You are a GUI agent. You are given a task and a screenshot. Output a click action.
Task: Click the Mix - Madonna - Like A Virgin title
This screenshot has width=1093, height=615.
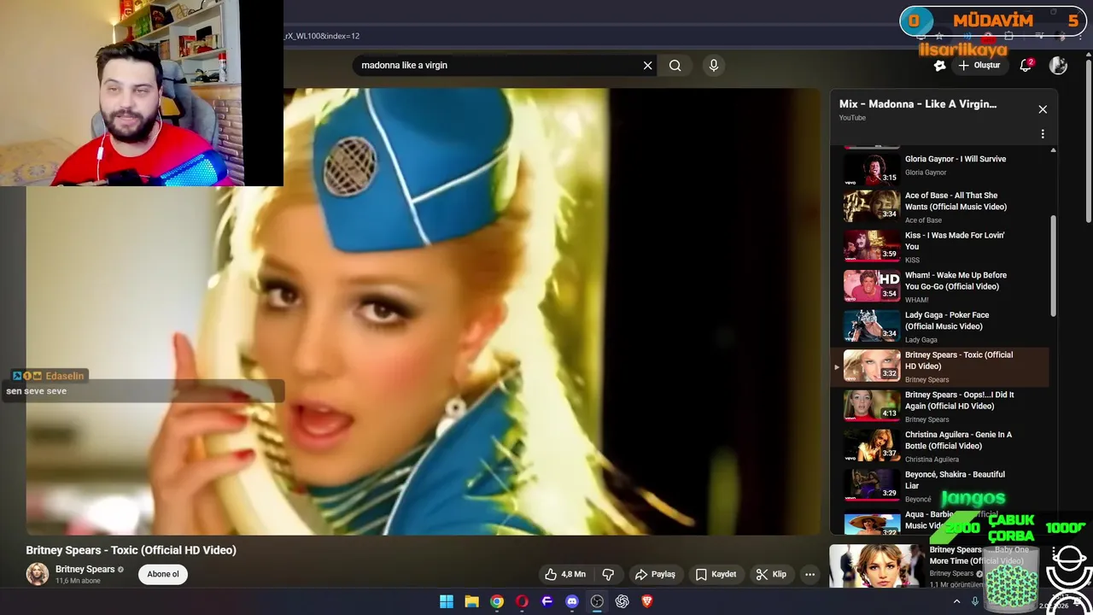click(918, 104)
